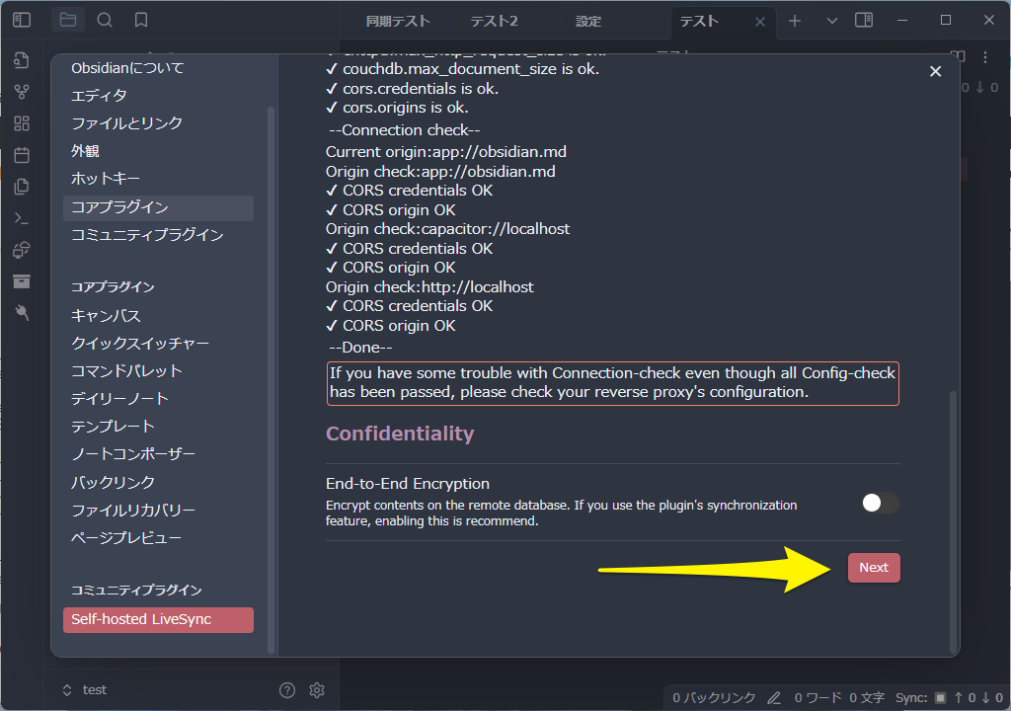Click the edit pencil in the status bar
Image resolution: width=1011 pixels, height=711 pixels.
[x=774, y=696]
